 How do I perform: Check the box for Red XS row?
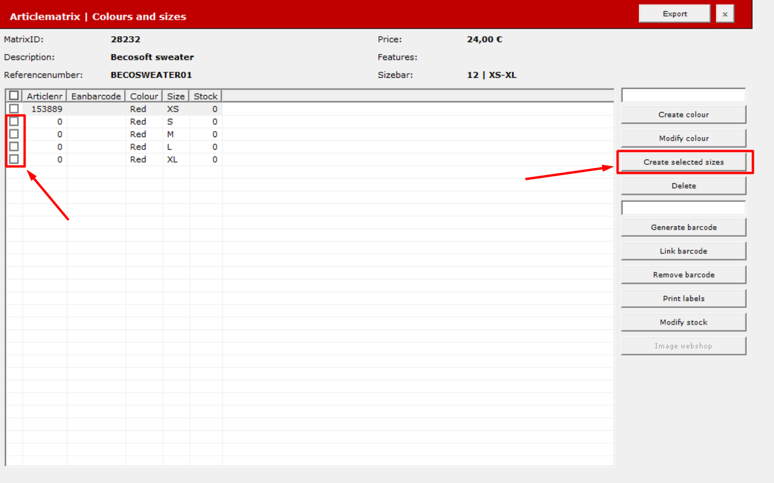14,109
